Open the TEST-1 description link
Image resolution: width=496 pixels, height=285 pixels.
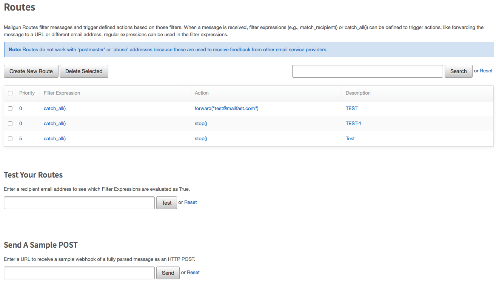click(353, 124)
